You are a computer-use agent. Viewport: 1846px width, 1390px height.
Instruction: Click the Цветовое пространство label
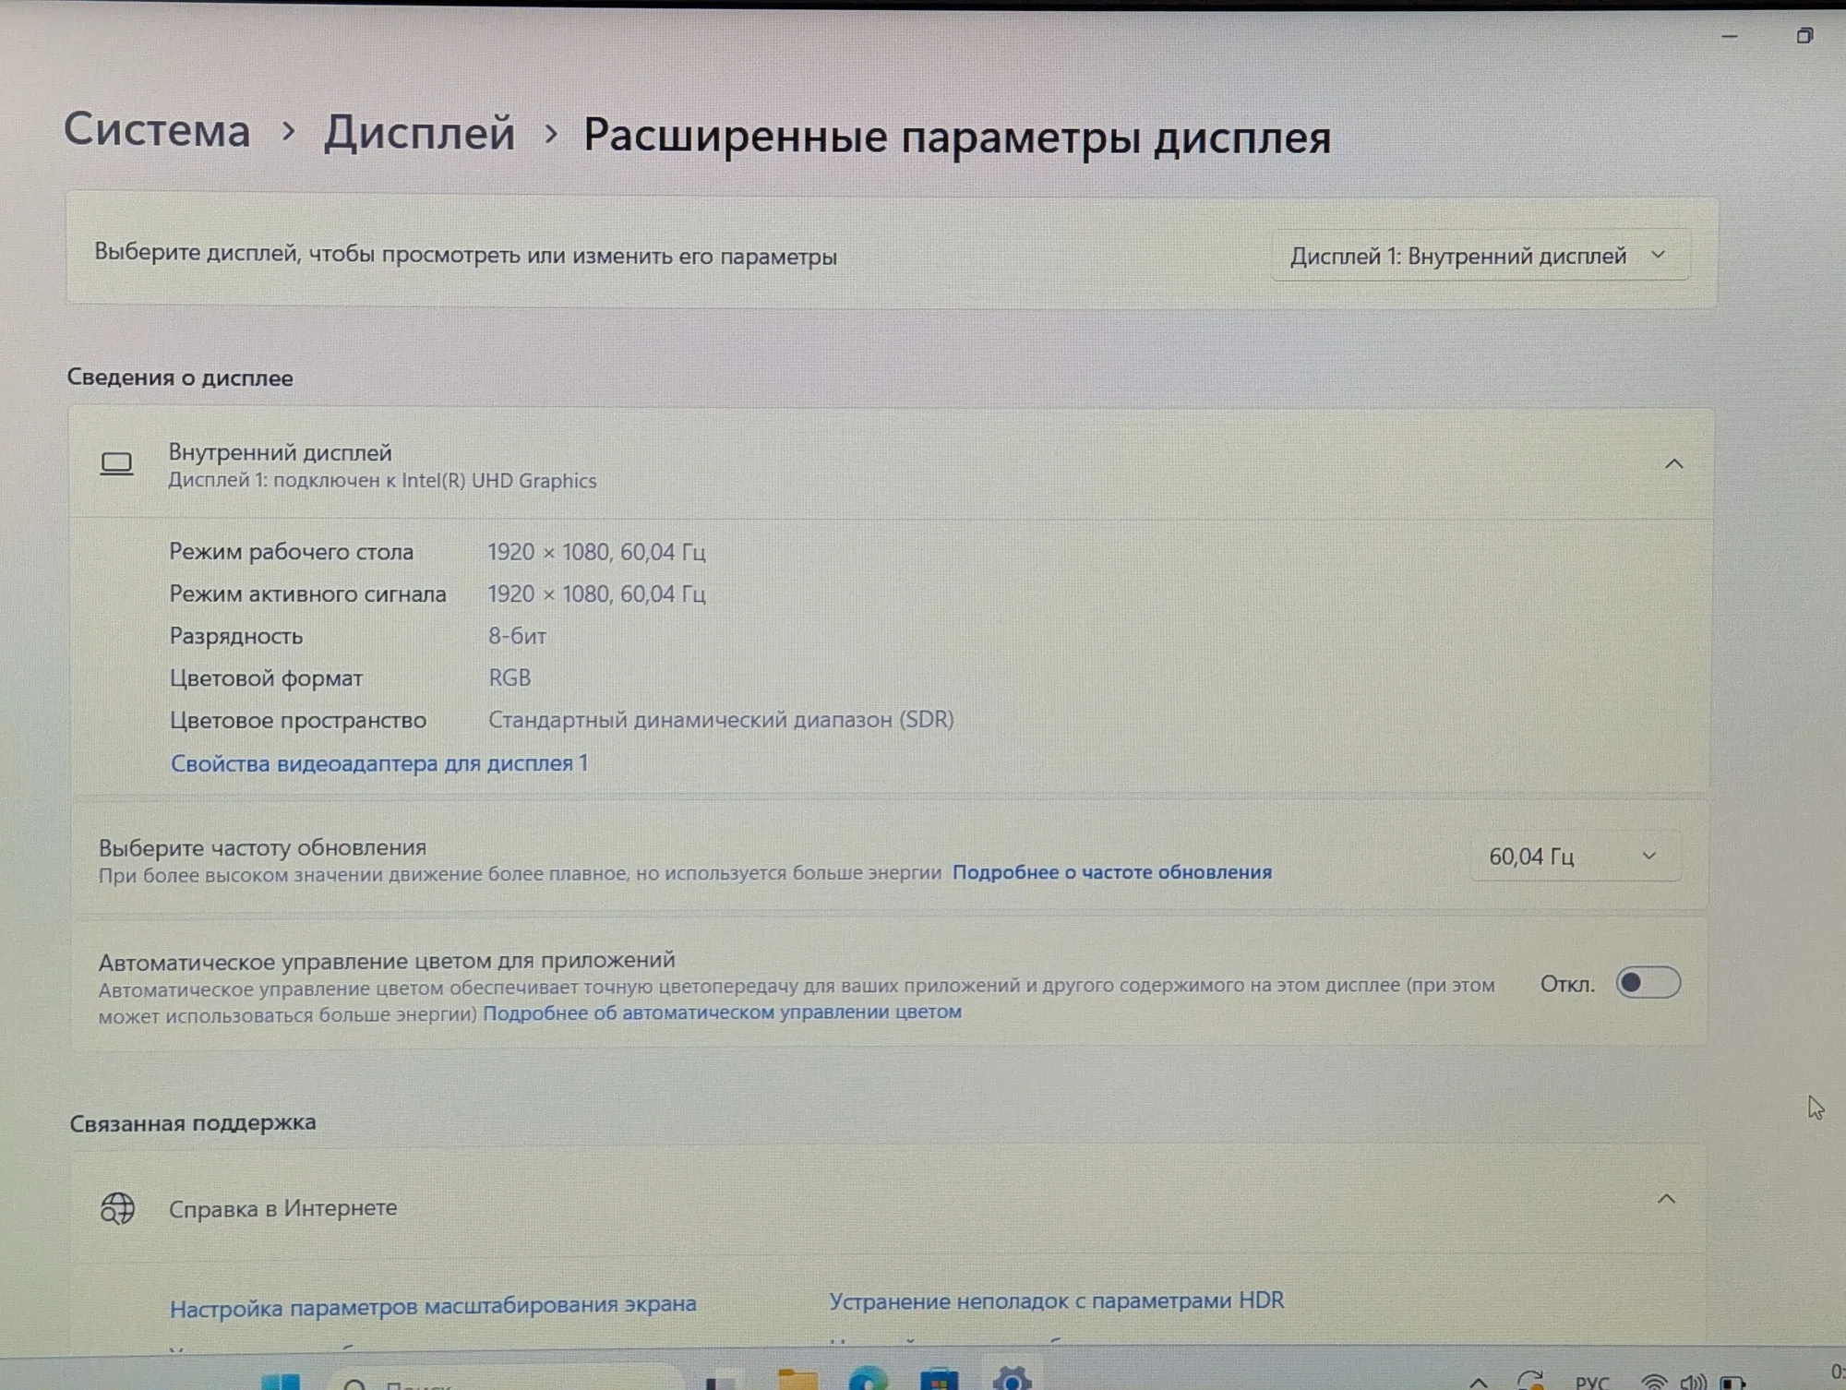coord(298,720)
